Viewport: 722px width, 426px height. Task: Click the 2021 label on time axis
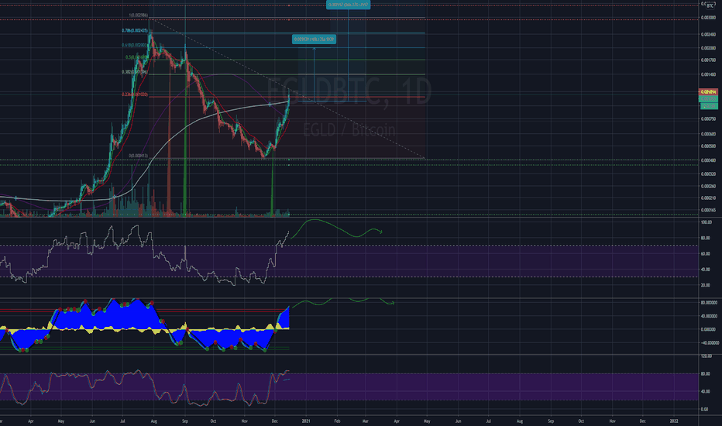(306, 421)
